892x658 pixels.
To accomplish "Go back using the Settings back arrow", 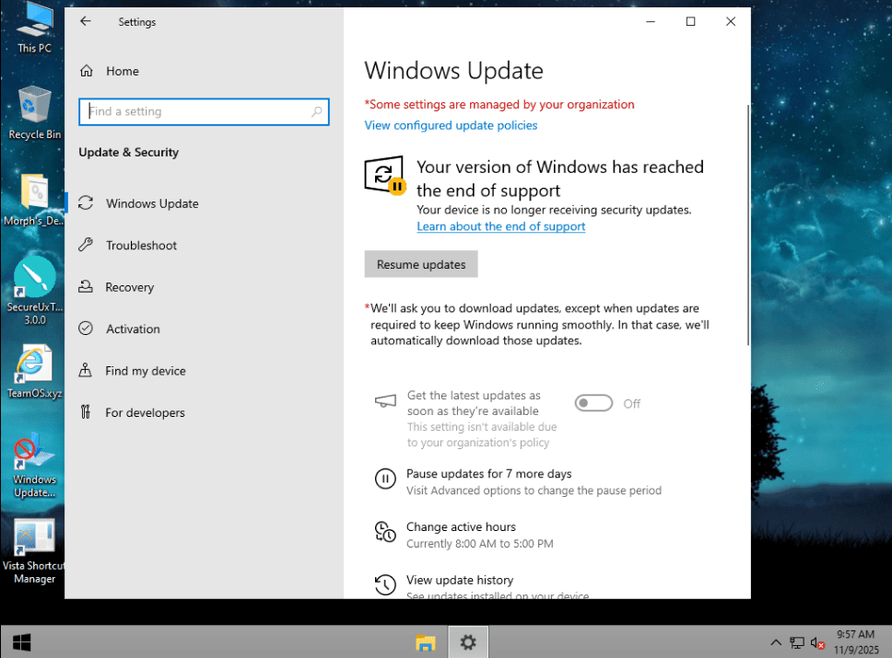I will pyautogui.click(x=86, y=21).
